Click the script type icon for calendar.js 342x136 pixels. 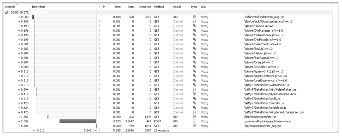194,103
